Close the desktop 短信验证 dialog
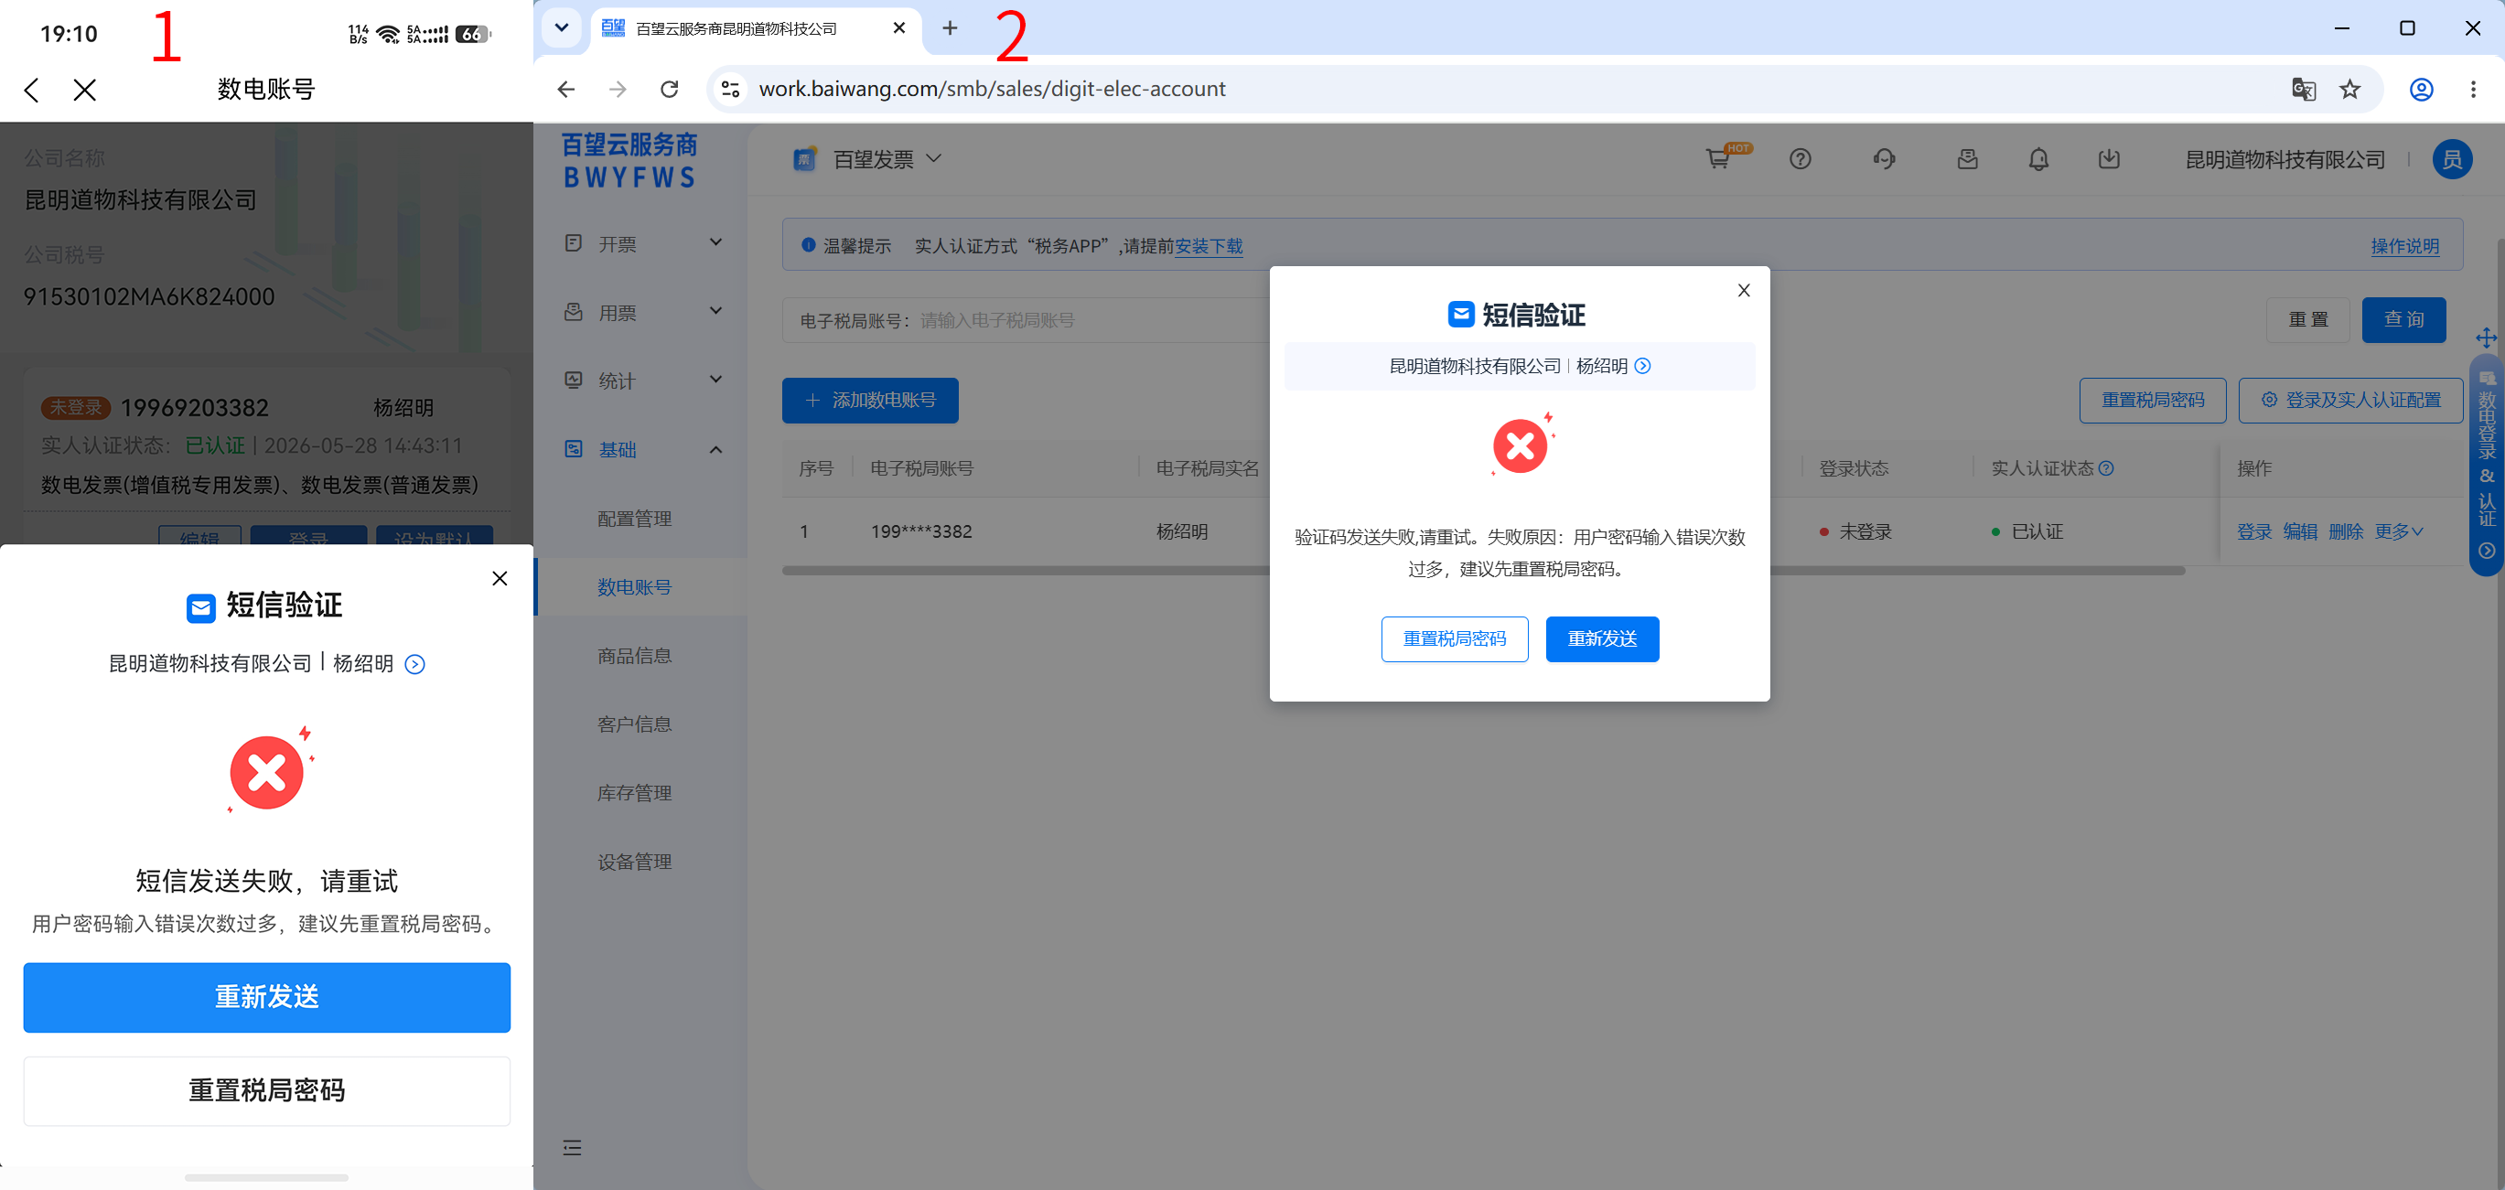2505x1190 pixels. click(1744, 291)
